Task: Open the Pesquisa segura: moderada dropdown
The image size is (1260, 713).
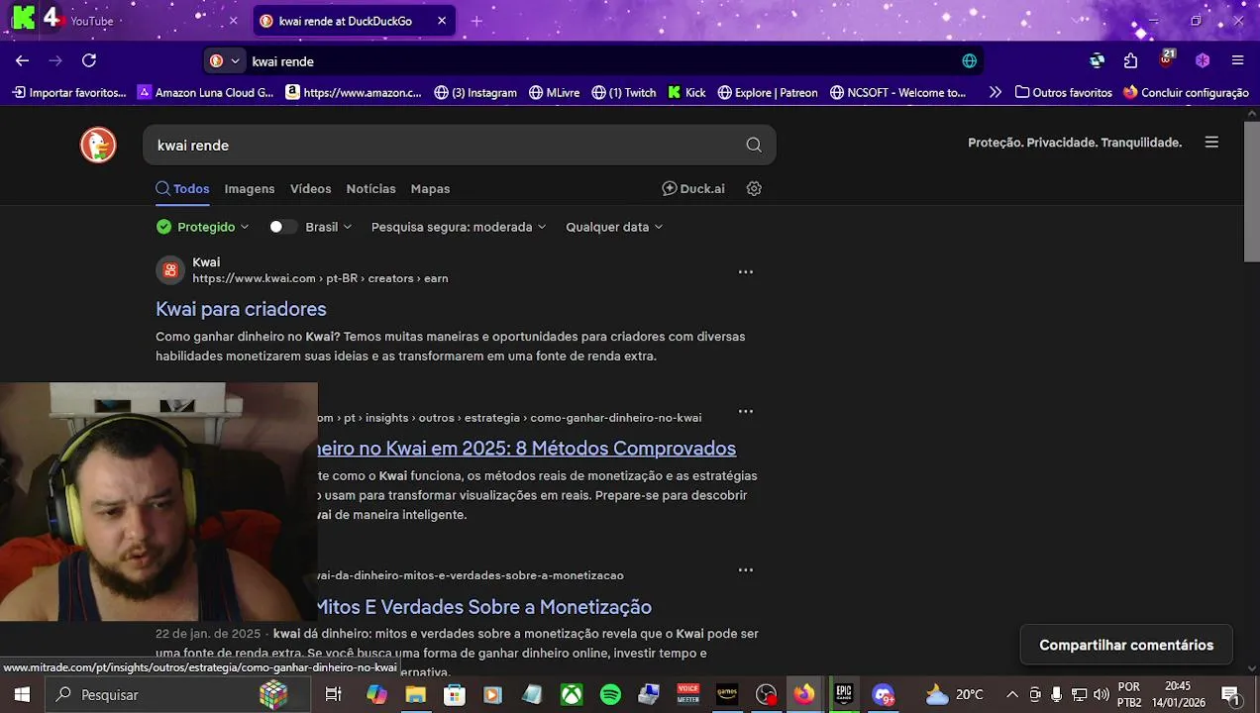Action: [x=459, y=227]
